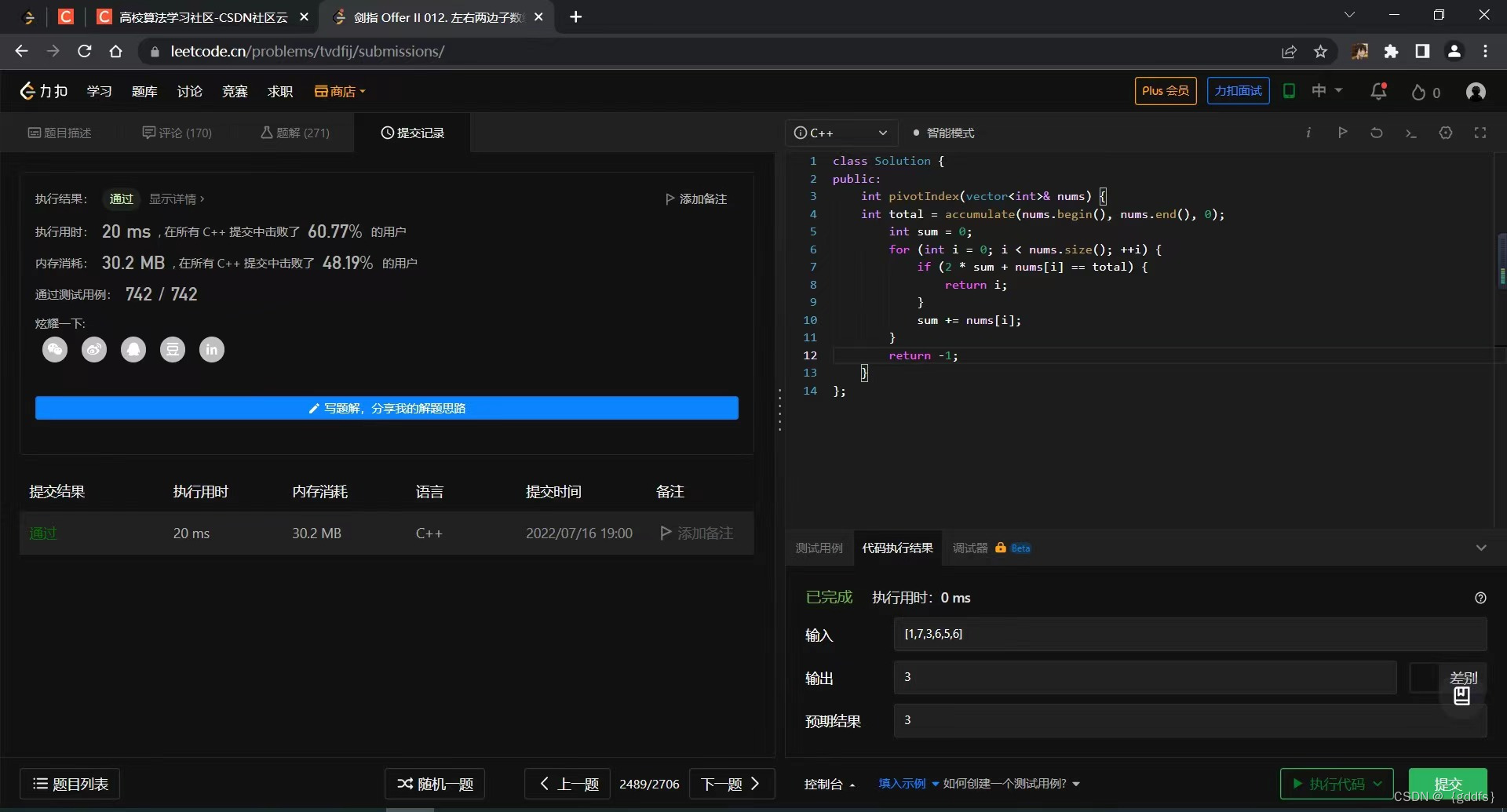The image size is (1507, 812).
Task: Share on LinkedIn icon
Action: [x=212, y=349]
